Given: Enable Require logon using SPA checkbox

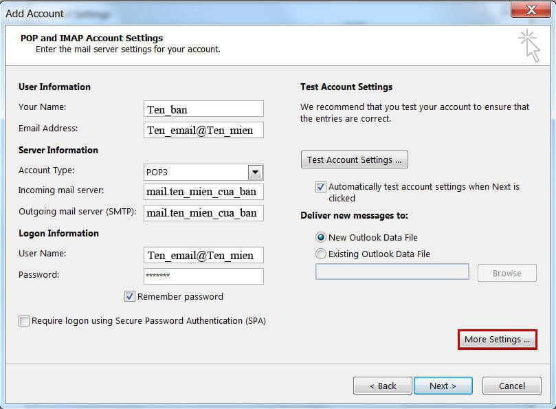Looking at the screenshot, I should click(x=25, y=321).
